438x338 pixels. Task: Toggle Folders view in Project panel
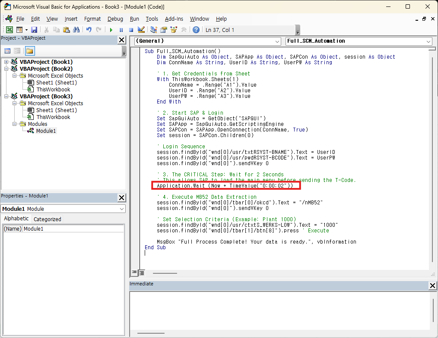click(x=29, y=51)
